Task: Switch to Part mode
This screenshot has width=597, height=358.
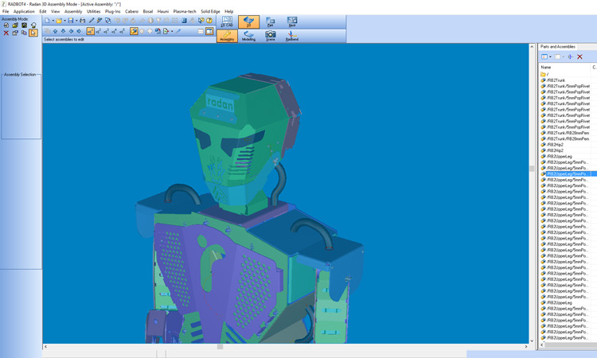Action: pyautogui.click(x=271, y=21)
